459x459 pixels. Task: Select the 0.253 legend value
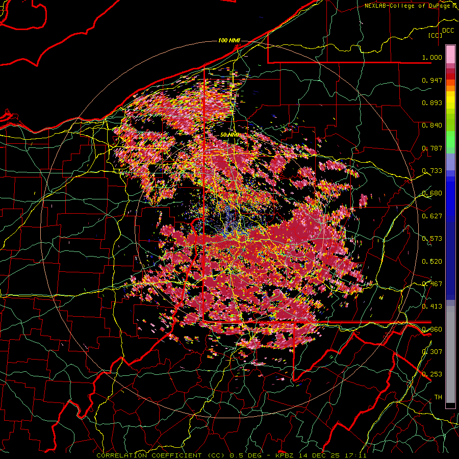click(x=432, y=374)
